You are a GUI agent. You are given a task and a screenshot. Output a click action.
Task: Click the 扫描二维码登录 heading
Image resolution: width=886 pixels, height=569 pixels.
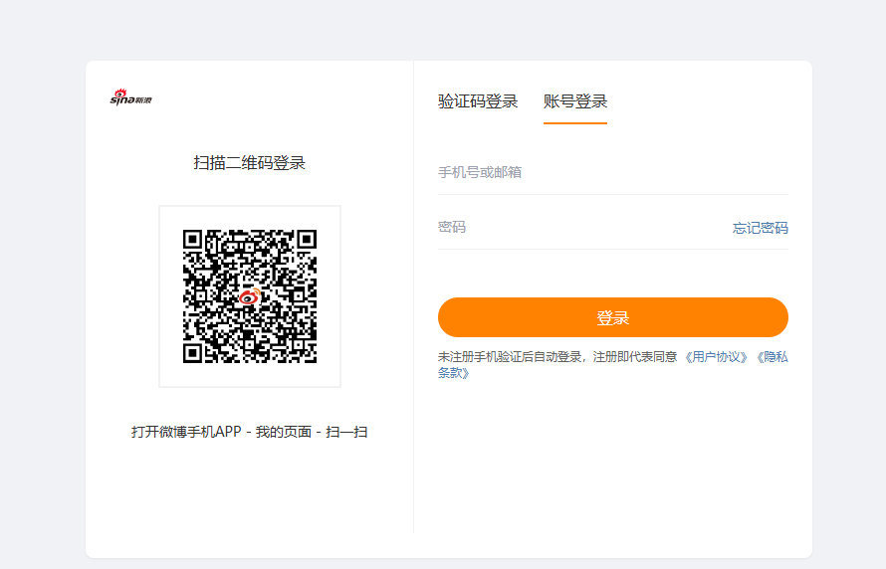pyautogui.click(x=249, y=163)
